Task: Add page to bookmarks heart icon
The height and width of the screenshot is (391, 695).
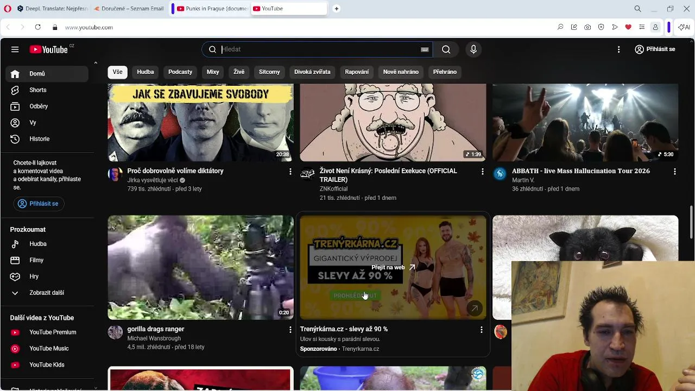Action: pos(628,27)
